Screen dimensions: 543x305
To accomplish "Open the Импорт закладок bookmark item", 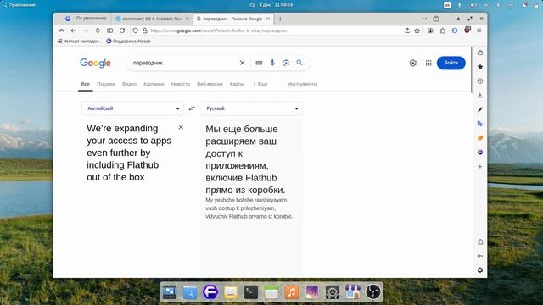I will pyautogui.click(x=79, y=42).
